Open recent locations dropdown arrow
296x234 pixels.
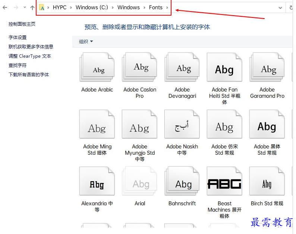(25, 7)
